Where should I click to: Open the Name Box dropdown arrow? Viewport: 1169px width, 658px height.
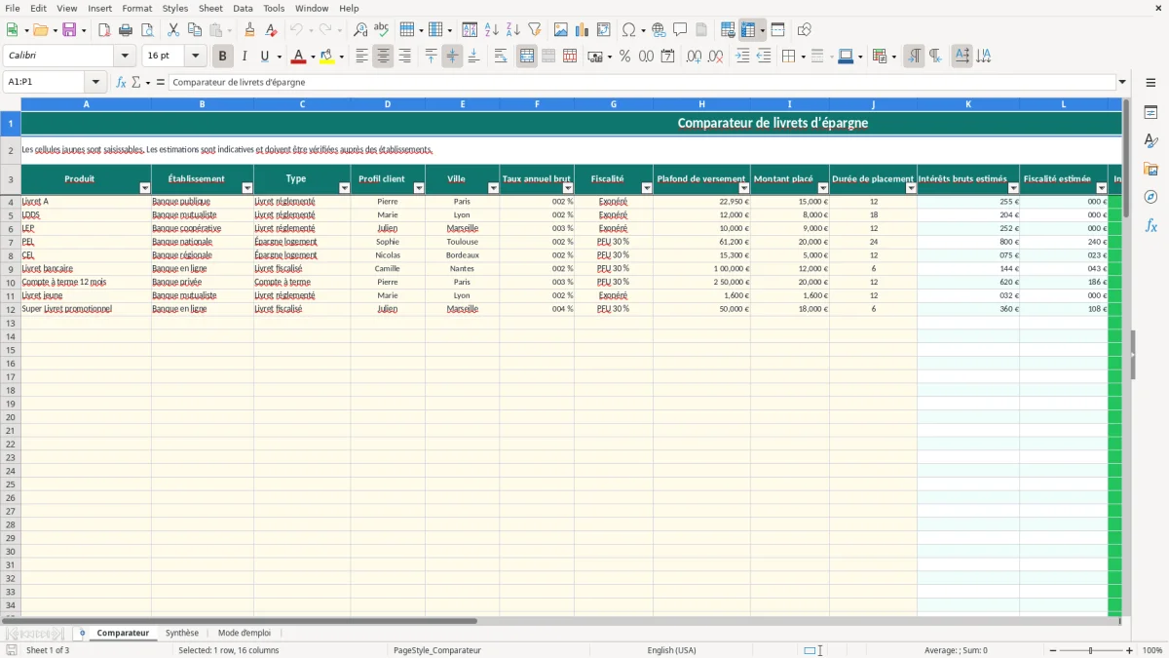coord(95,83)
